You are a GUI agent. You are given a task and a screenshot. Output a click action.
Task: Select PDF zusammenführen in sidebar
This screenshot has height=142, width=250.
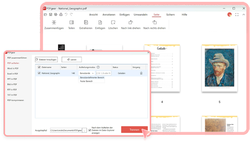click(17, 58)
